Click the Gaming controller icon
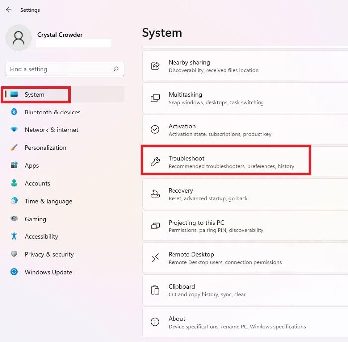 14,219
